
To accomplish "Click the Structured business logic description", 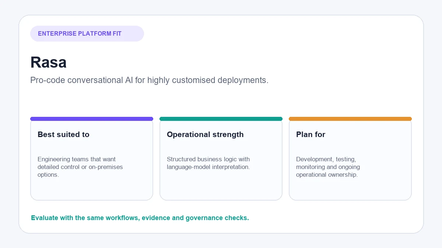I will [208, 163].
